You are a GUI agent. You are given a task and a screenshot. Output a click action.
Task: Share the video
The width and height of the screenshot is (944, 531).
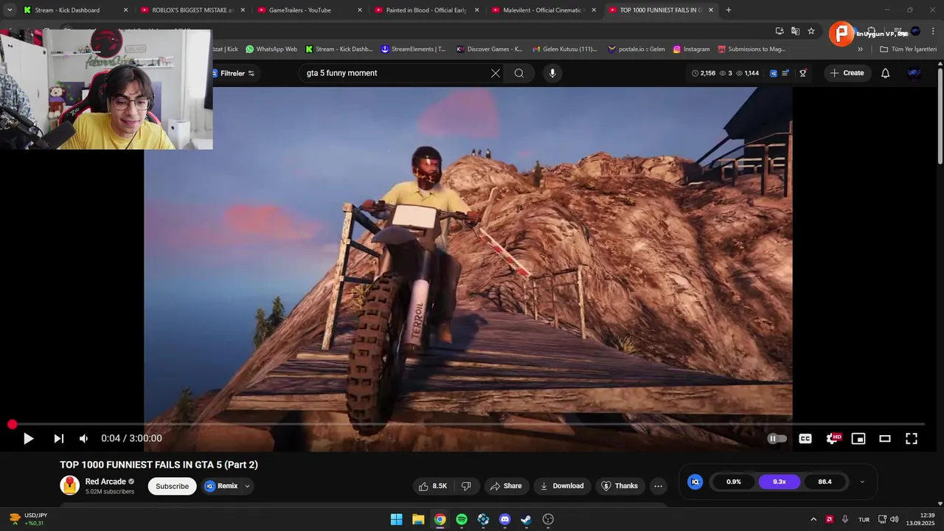click(506, 486)
